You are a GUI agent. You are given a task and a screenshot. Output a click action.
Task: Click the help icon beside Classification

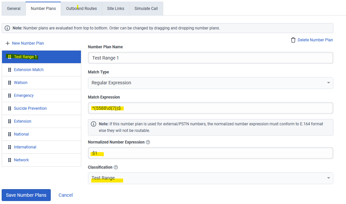pos(115,167)
